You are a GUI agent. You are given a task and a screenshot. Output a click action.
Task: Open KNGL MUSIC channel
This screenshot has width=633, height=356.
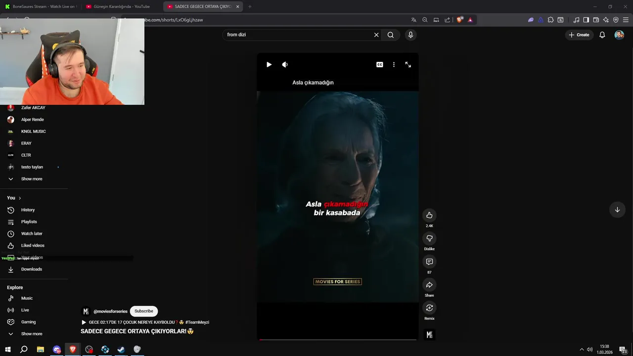point(34,132)
